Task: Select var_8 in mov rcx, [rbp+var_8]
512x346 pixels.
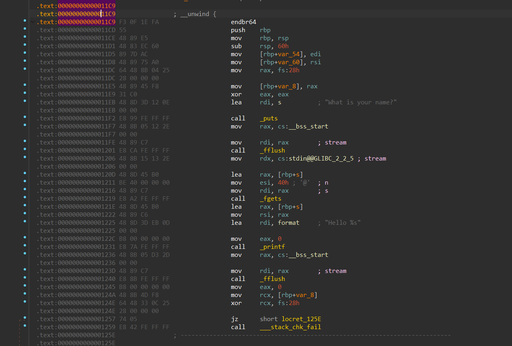Action: point(305,295)
